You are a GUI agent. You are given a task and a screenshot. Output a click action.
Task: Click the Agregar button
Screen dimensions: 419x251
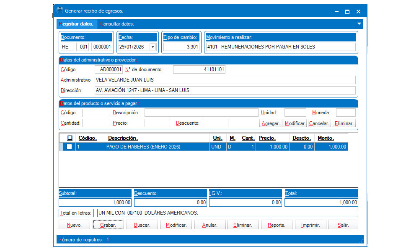click(x=270, y=123)
